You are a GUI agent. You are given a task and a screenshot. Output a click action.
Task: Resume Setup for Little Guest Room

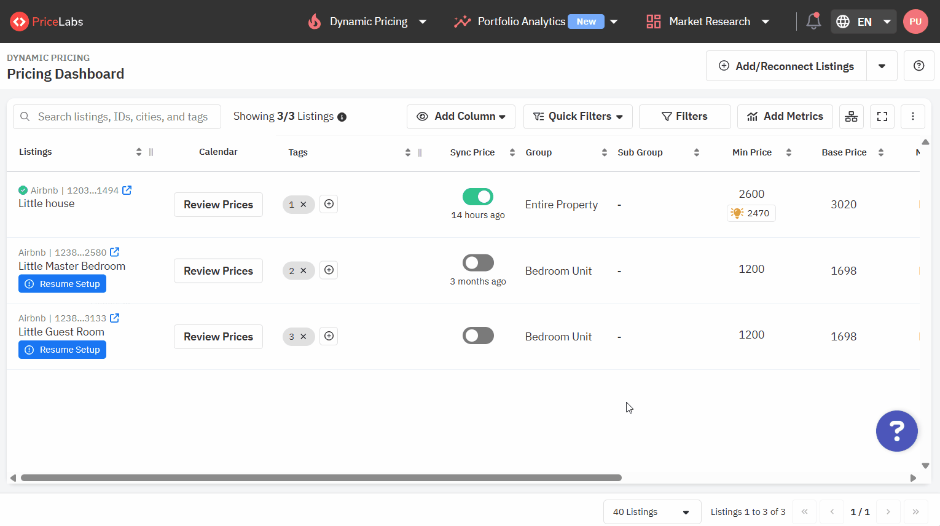coord(62,350)
